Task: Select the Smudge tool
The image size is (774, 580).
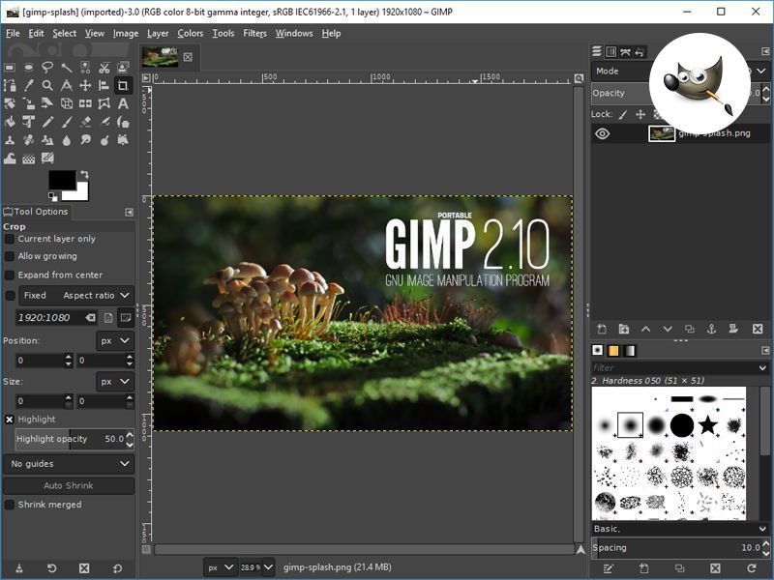Action: point(85,140)
